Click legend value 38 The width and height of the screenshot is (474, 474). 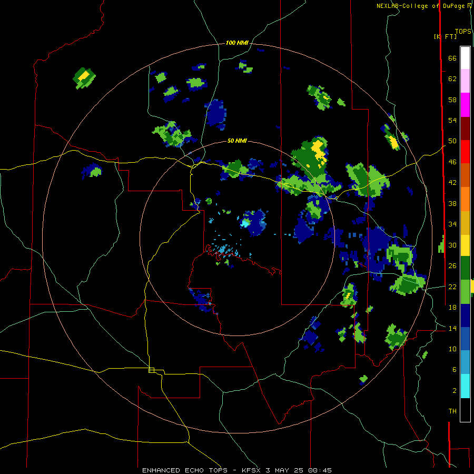point(452,203)
